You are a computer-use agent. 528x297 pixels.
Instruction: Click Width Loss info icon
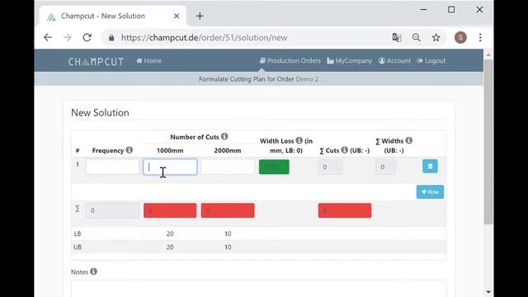(x=299, y=140)
